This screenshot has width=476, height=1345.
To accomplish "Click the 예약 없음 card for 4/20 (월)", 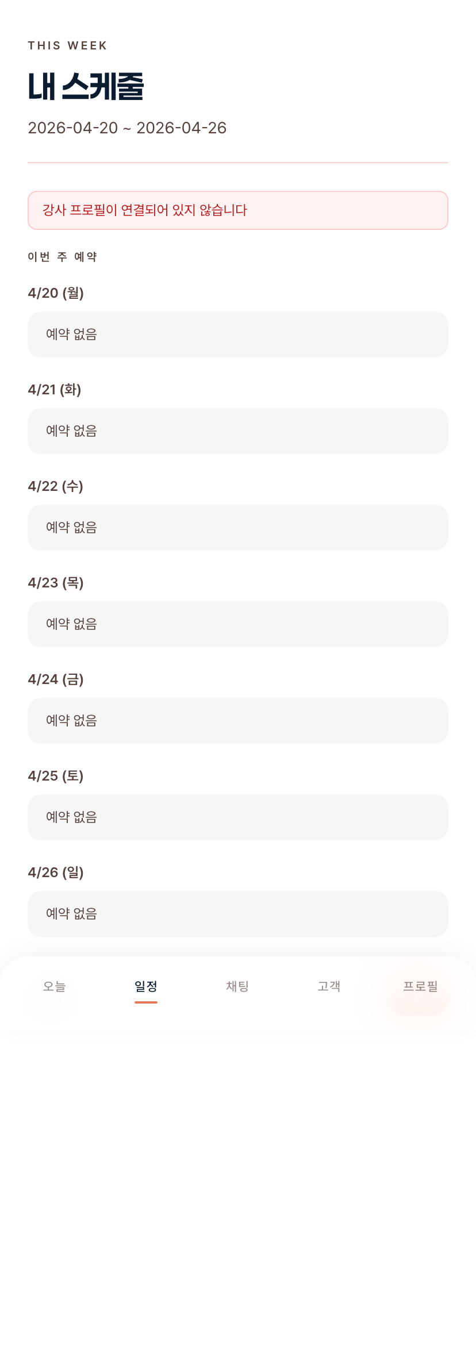I will tap(237, 335).
